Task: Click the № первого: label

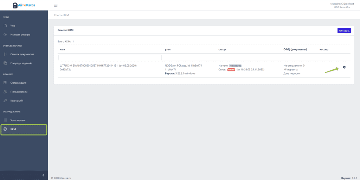Action: pos(291,70)
